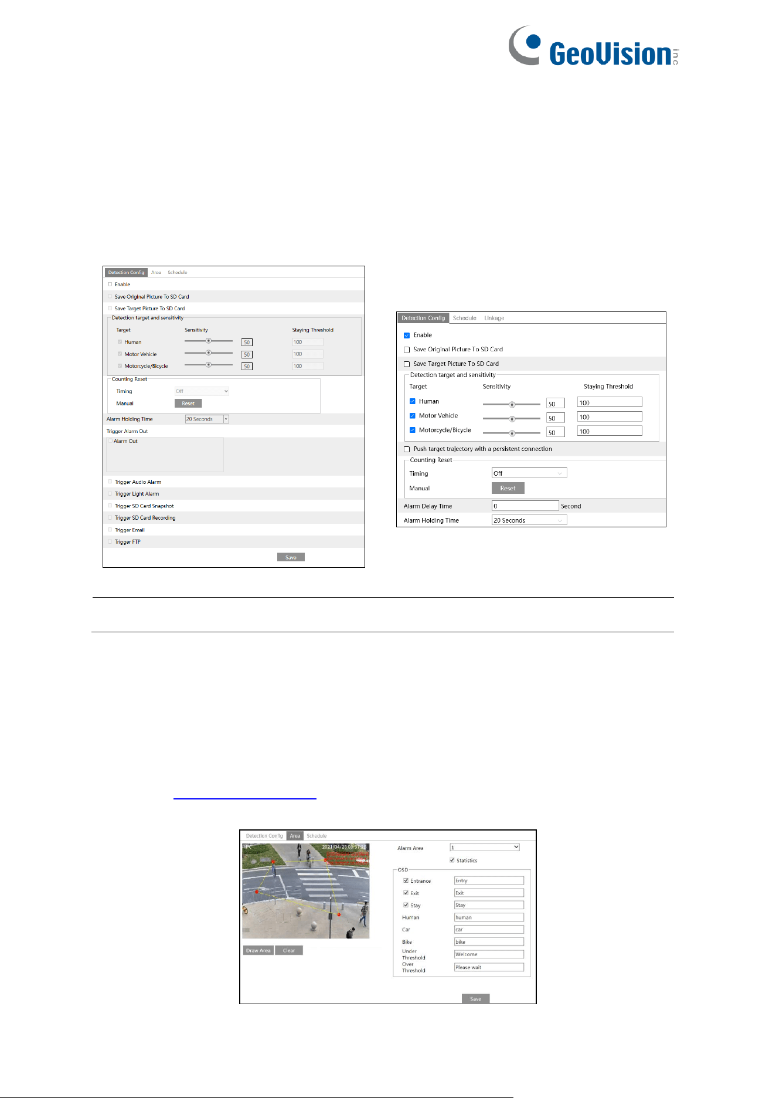776x1098 pixels.
Task: Check the Trigger Audio Alarm option
Action: [x=110, y=482]
